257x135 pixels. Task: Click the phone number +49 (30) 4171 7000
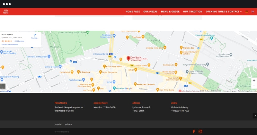pyautogui.click(x=180, y=111)
